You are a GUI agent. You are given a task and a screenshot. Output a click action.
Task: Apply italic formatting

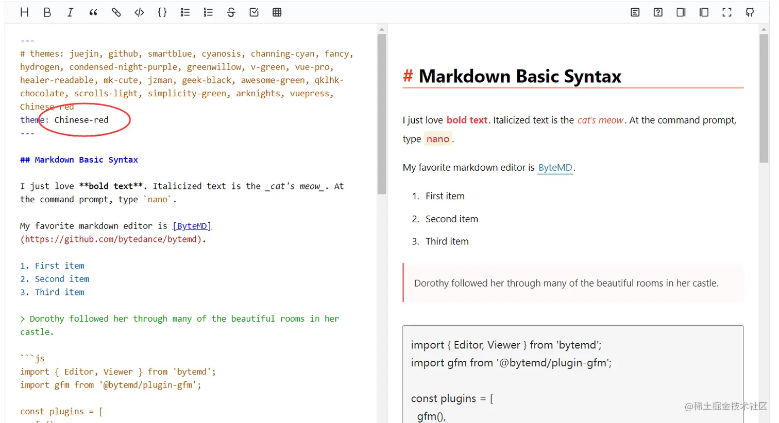(70, 12)
